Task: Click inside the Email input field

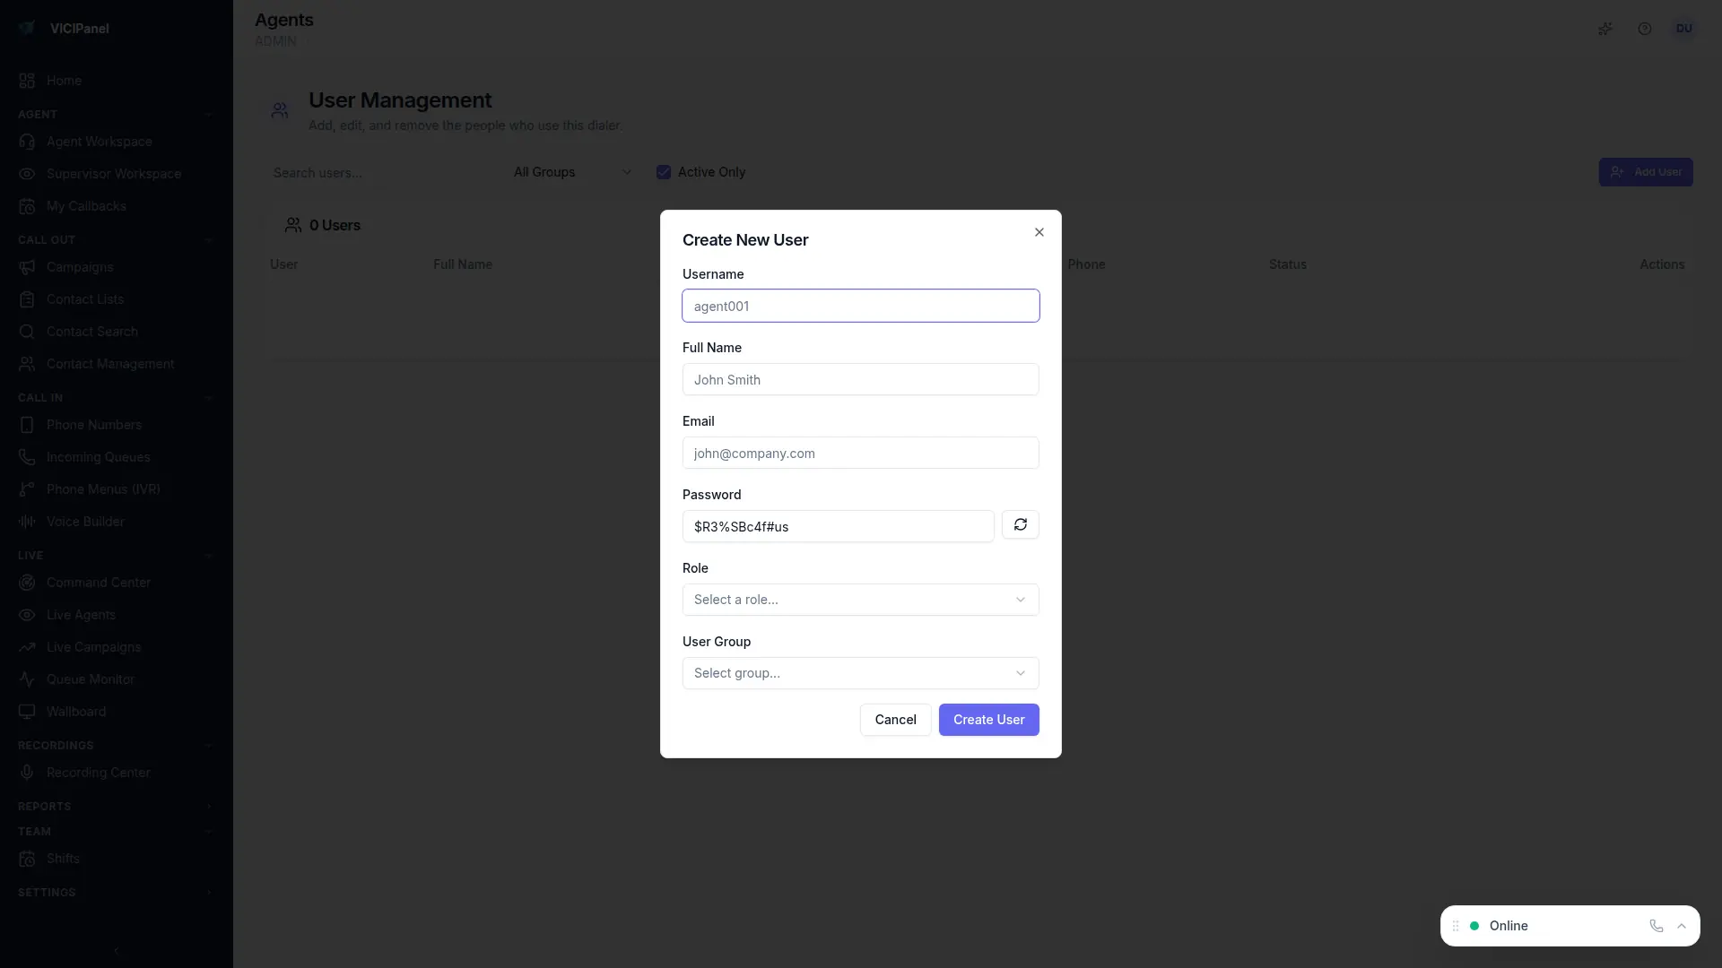Action: pos(860,453)
